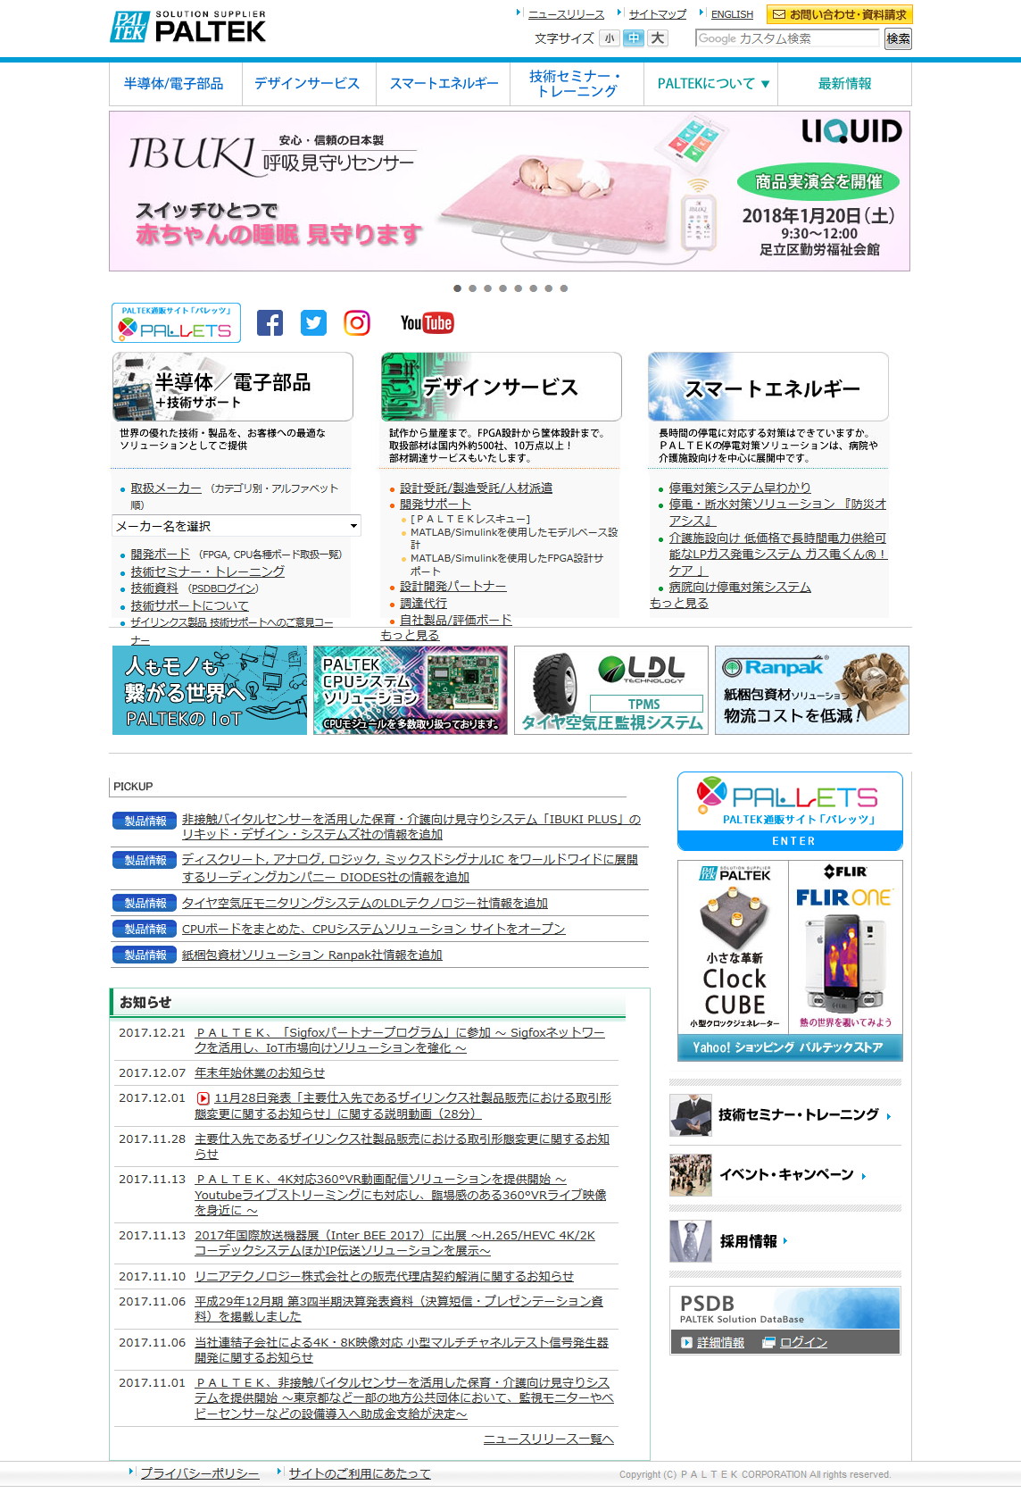Open 取扱メーカー link
Screen dimensions: 1021x1493
[166, 488]
